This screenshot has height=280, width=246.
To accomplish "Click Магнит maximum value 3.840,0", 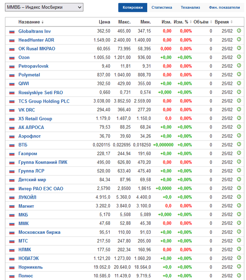I will [x=123, y=206].
